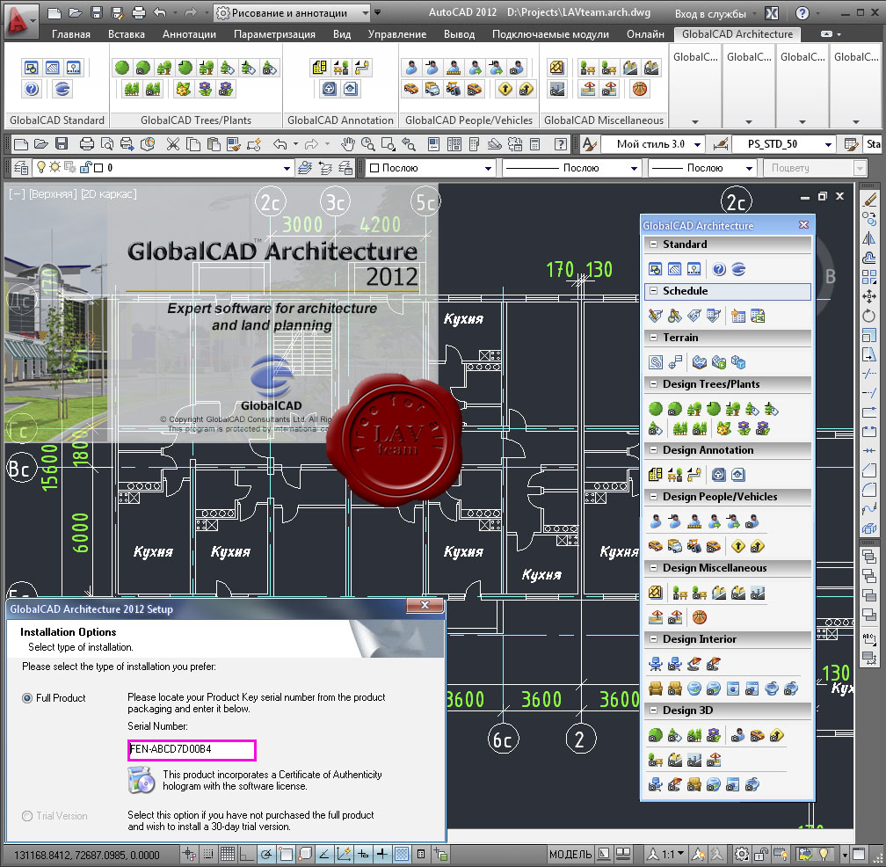Click the [2D каркас] visual style label
The height and width of the screenshot is (867, 886).
pyautogui.click(x=108, y=193)
